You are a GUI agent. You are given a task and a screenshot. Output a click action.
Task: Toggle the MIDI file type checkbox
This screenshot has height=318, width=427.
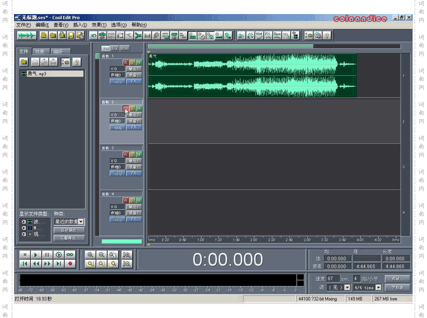click(24, 228)
